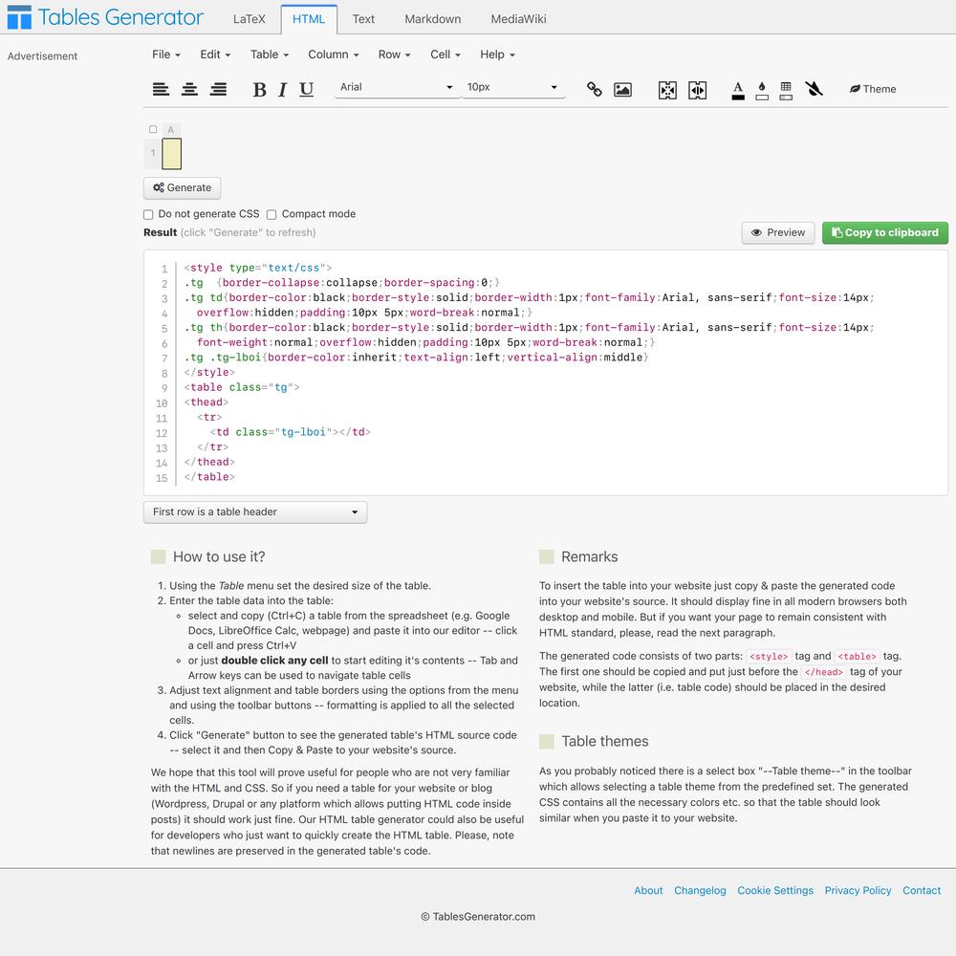Click the Preview button
This screenshot has height=956, width=956.
pyautogui.click(x=778, y=233)
